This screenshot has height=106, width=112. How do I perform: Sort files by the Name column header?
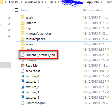[25, 10]
